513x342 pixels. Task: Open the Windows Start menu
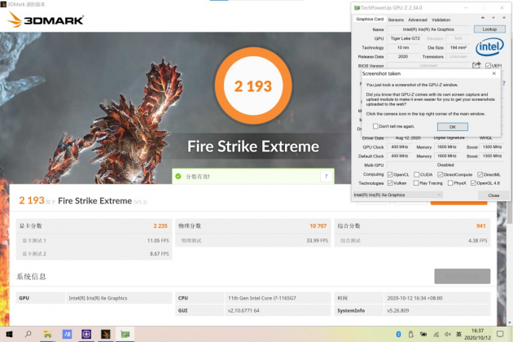(x=9, y=334)
